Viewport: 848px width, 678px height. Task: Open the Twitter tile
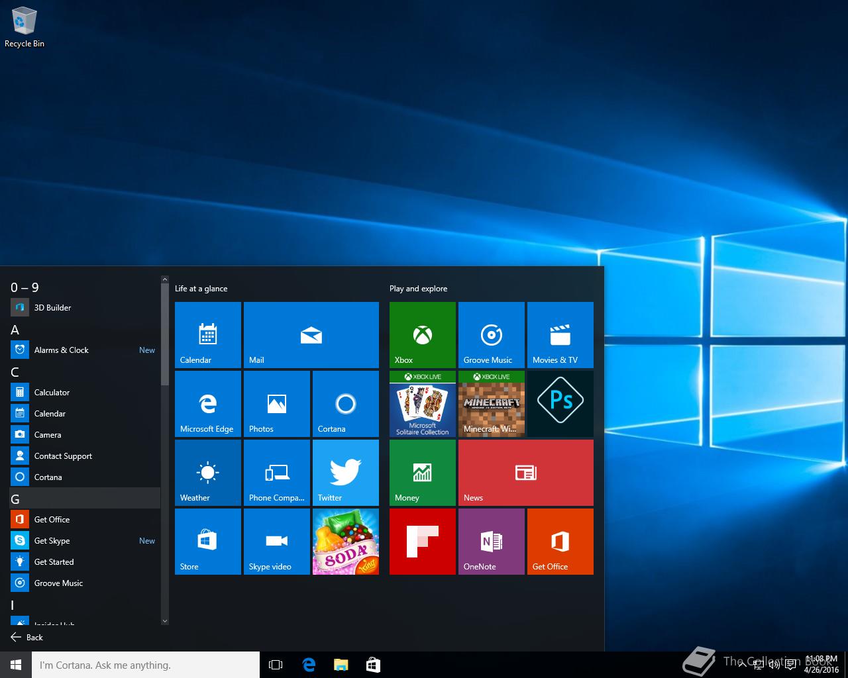click(x=346, y=473)
